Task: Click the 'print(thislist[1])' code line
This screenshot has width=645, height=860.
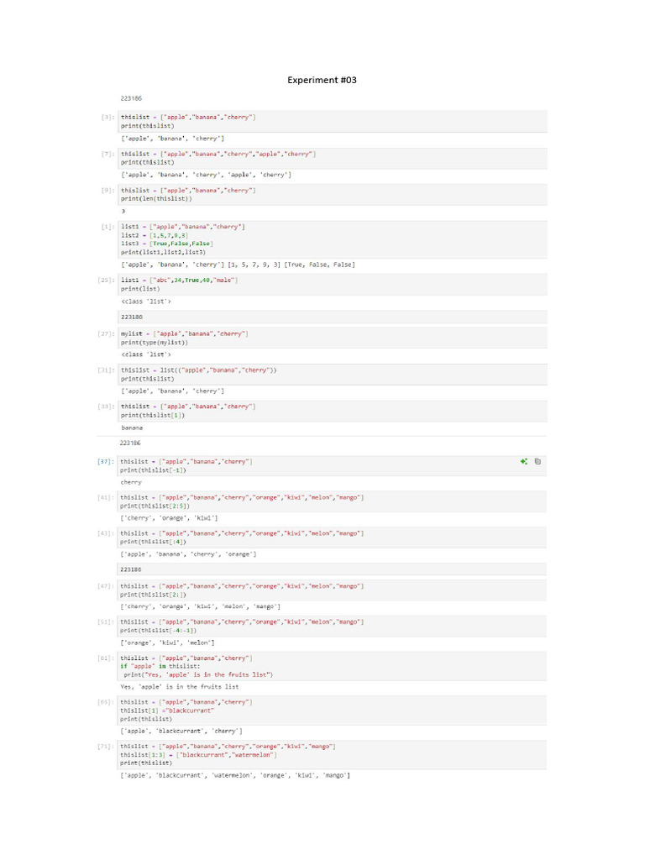Action: point(153,415)
